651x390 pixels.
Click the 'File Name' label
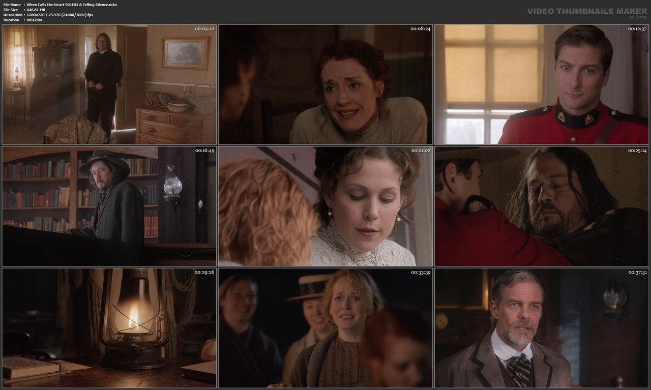tap(12, 5)
